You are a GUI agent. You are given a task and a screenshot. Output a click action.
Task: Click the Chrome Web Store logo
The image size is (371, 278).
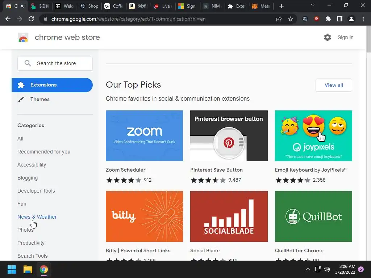(x=23, y=37)
